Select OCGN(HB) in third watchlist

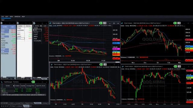point(37,41)
